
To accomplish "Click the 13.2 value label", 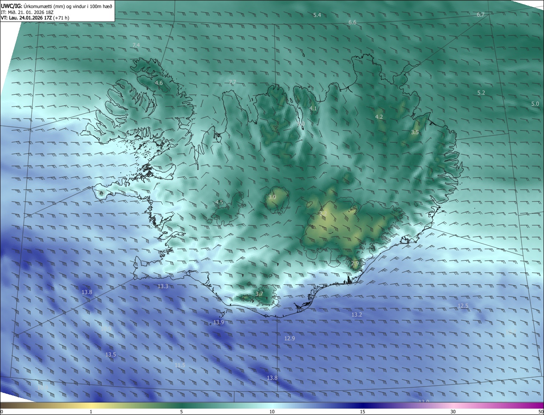I will pyautogui.click(x=357, y=315).
